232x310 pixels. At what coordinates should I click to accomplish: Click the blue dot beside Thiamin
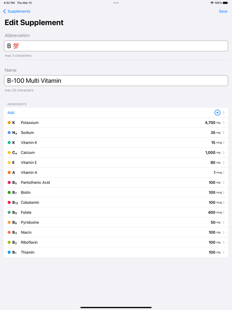coord(9,252)
